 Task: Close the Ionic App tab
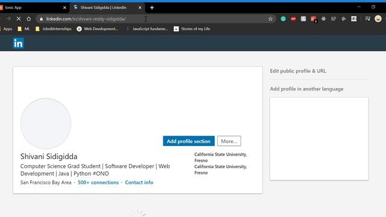tap(65, 8)
